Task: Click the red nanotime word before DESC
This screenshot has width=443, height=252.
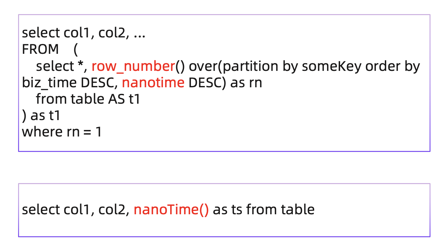Action: (x=153, y=83)
